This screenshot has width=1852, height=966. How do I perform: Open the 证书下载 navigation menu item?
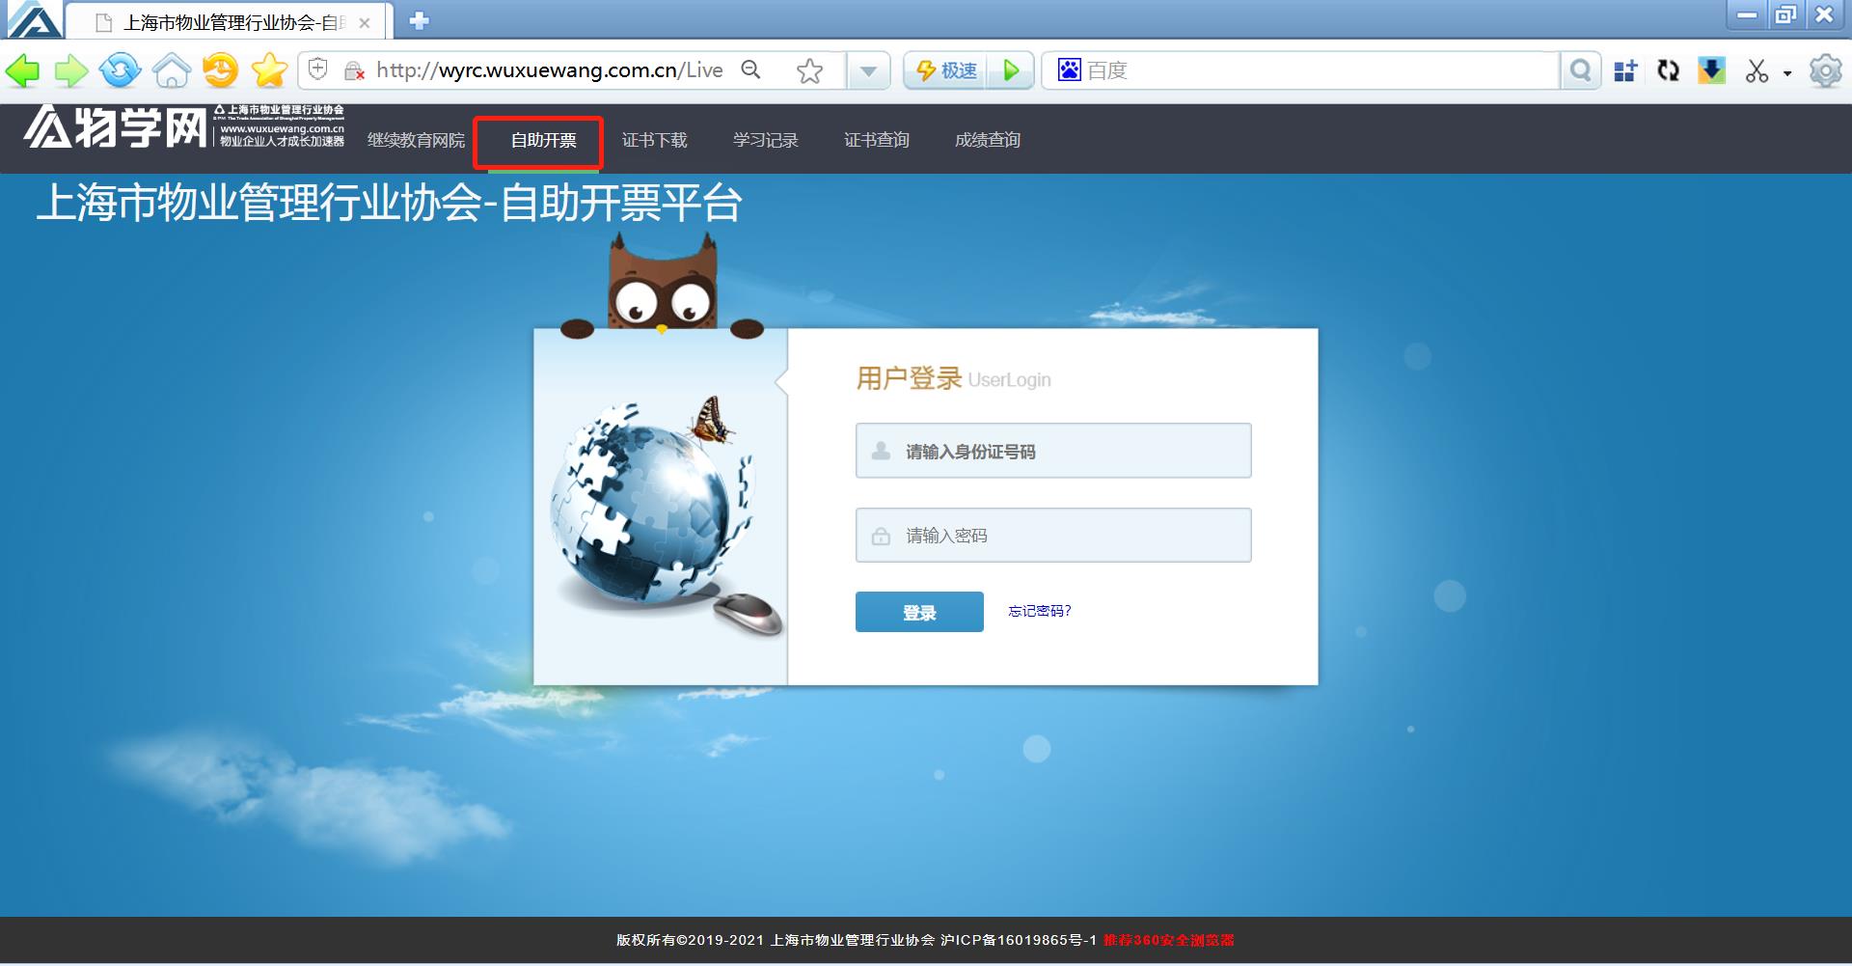(x=654, y=140)
